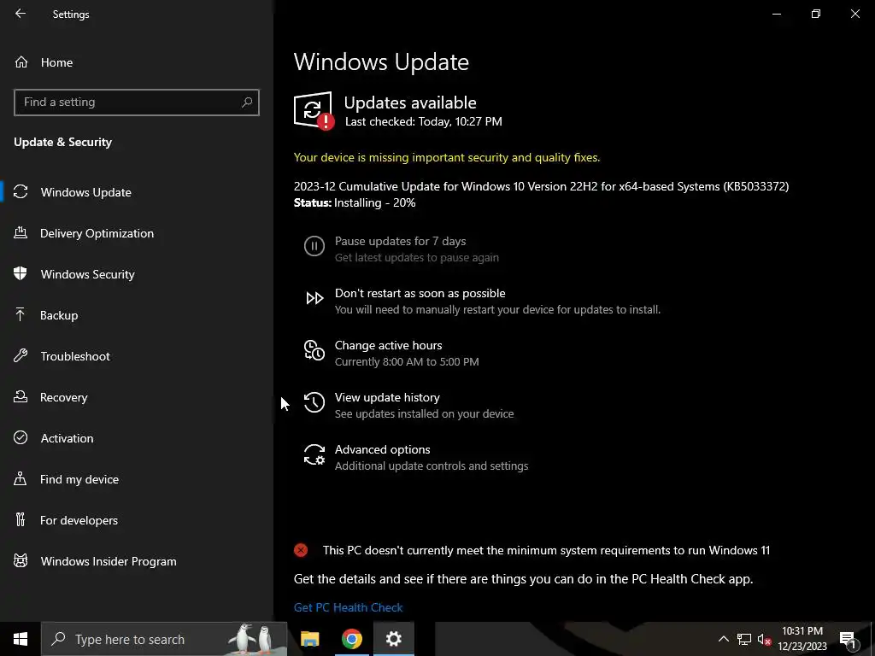Click the Activation checkmark circle icon
Image resolution: width=875 pixels, height=656 pixels.
[x=21, y=437]
